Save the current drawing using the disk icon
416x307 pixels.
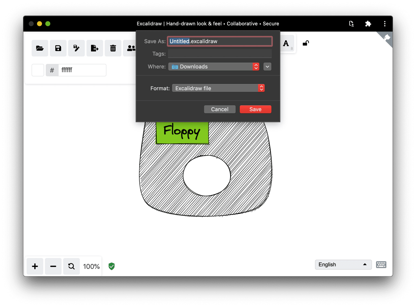click(x=58, y=48)
